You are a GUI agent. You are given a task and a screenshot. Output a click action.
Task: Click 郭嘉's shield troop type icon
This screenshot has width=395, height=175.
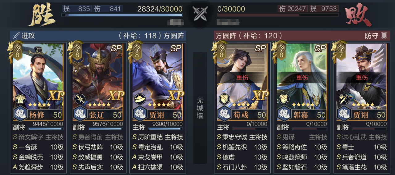pos(284,99)
